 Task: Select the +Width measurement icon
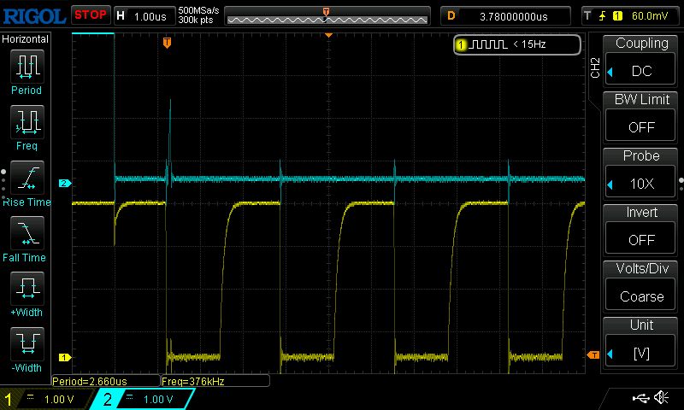pos(27,289)
